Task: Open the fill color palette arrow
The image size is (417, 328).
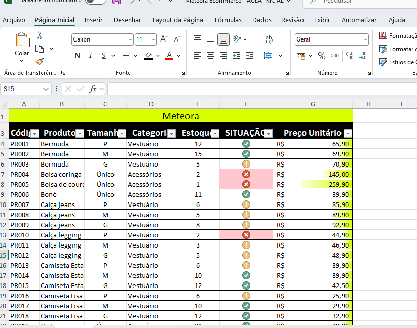Action: click(x=158, y=56)
